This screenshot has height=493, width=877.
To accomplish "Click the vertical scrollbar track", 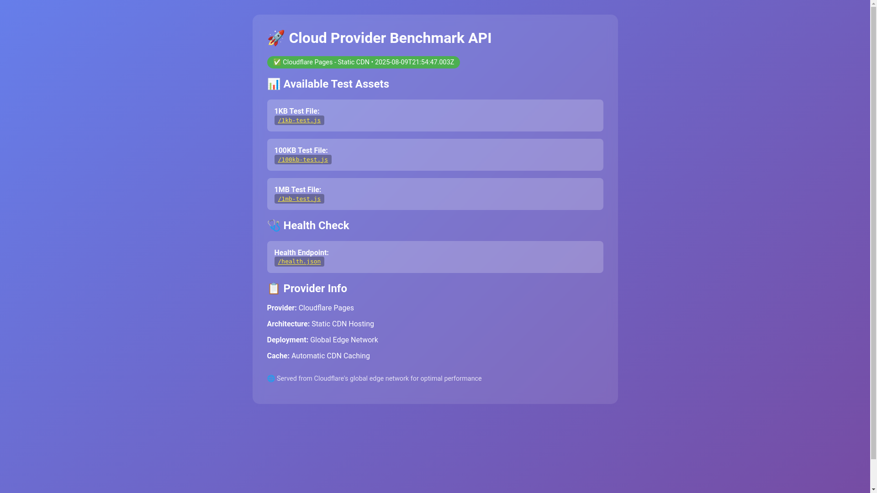I will [x=873, y=246].
